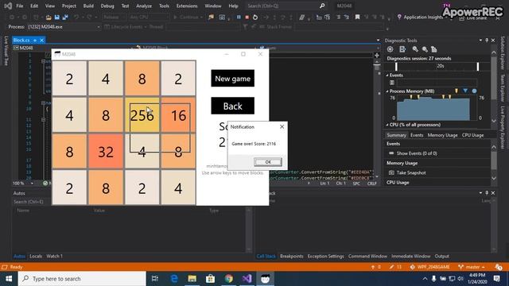509x286 pixels.
Task: Click Show Events link
Action: 417,153
